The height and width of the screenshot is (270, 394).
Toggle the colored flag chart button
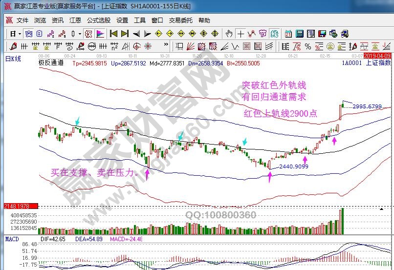click(x=100, y=34)
